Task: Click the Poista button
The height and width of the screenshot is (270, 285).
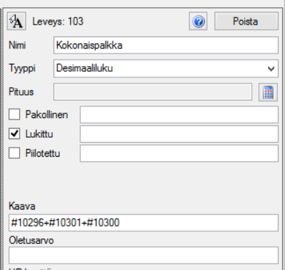Action: pyautogui.click(x=246, y=21)
